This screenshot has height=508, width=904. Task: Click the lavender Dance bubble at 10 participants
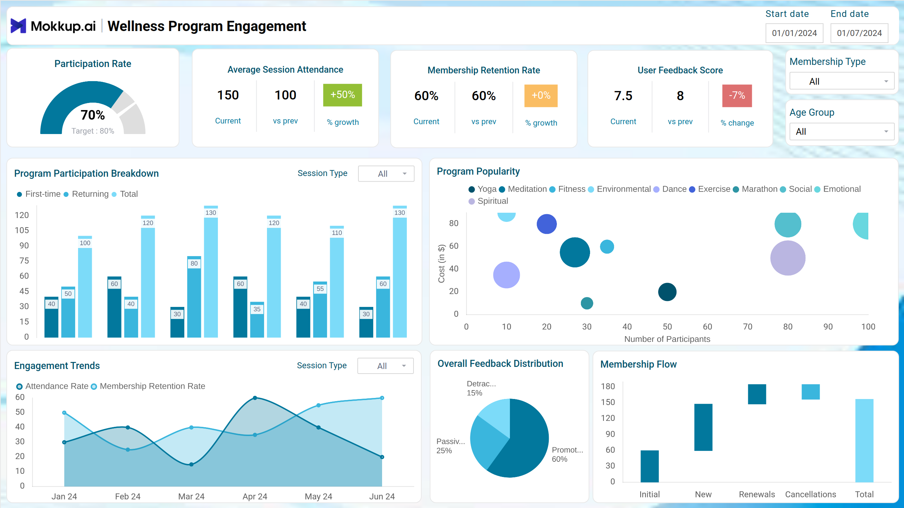point(506,275)
